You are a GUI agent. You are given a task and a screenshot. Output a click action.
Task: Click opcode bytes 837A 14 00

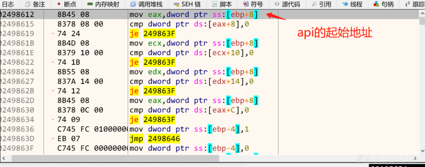point(80,81)
